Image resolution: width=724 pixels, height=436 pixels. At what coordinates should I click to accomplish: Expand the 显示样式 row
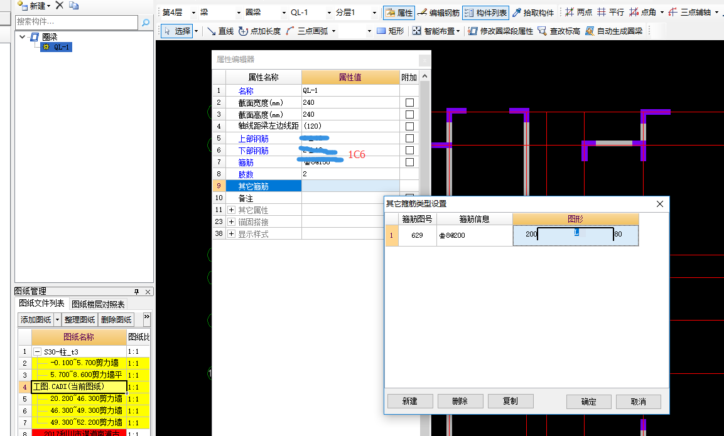tap(231, 234)
